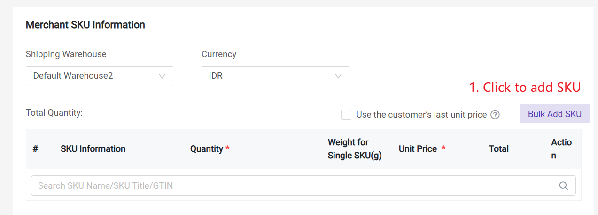Click the Unit Price column header
598x215 pixels.
(418, 149)
